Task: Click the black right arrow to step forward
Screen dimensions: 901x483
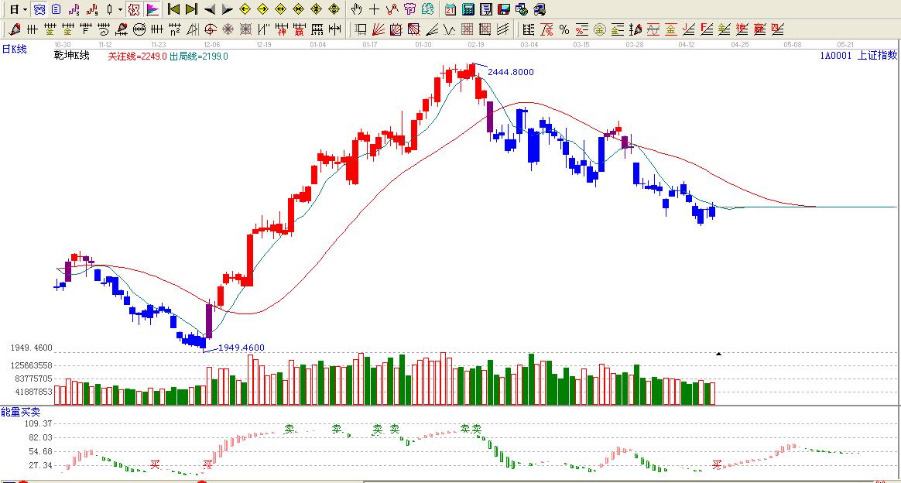Action: click(227, 9)
